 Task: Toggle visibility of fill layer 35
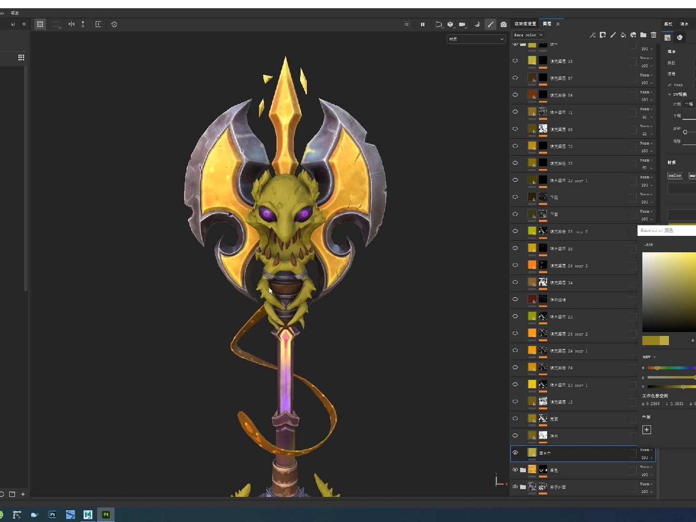pos(515,61)
